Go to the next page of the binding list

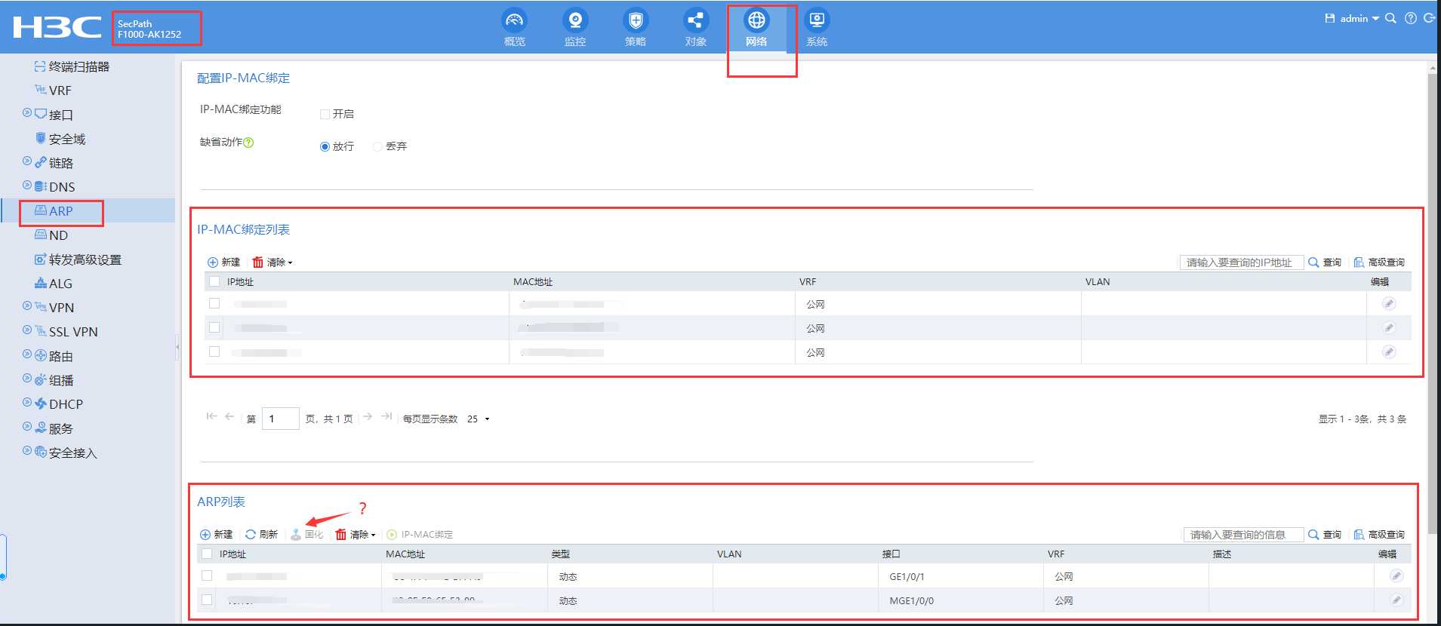pos(368,416)
